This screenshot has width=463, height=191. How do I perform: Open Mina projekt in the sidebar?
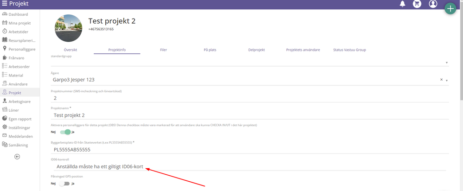point(20,23)
